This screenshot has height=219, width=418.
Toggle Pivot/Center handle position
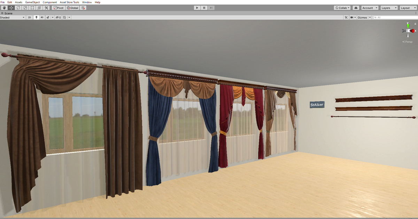pyautogui.click(x=59, y=8)
